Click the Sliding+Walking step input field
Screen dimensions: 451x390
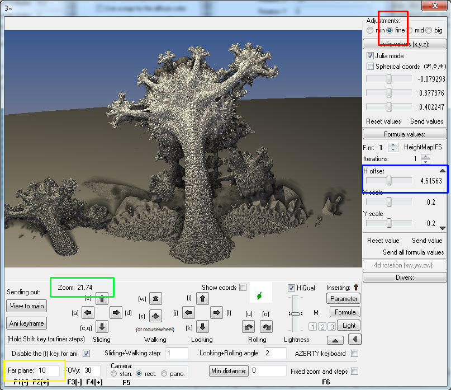pos(177,353)
